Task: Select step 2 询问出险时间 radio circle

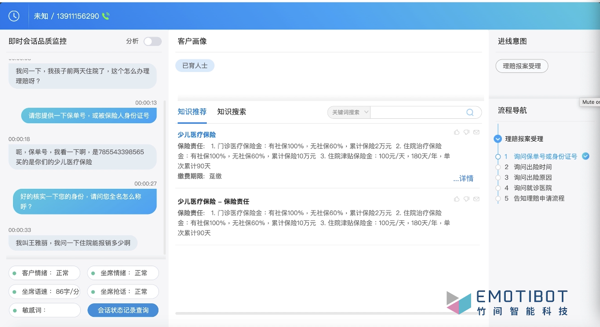Action: 498,167
